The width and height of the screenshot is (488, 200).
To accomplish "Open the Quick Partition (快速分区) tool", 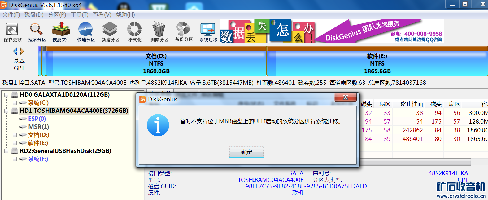I will point(86,32).
